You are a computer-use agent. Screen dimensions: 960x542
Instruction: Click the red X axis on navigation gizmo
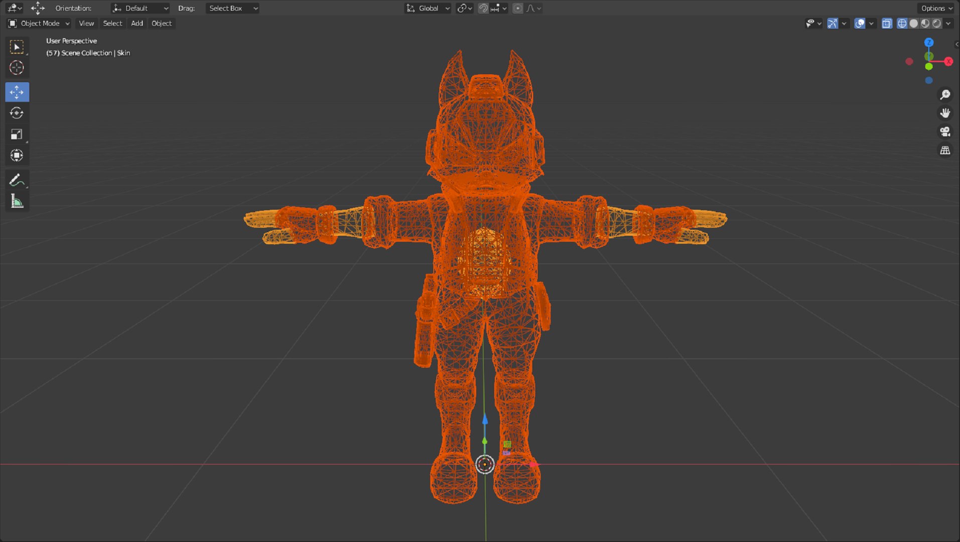[948, 61]
